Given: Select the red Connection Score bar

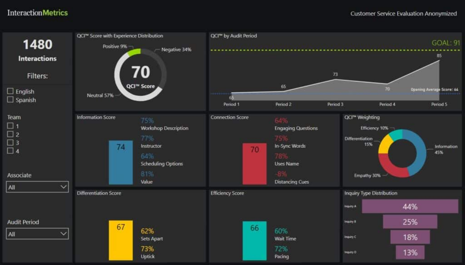Looking at the screenshot, I should click(254, 164).
